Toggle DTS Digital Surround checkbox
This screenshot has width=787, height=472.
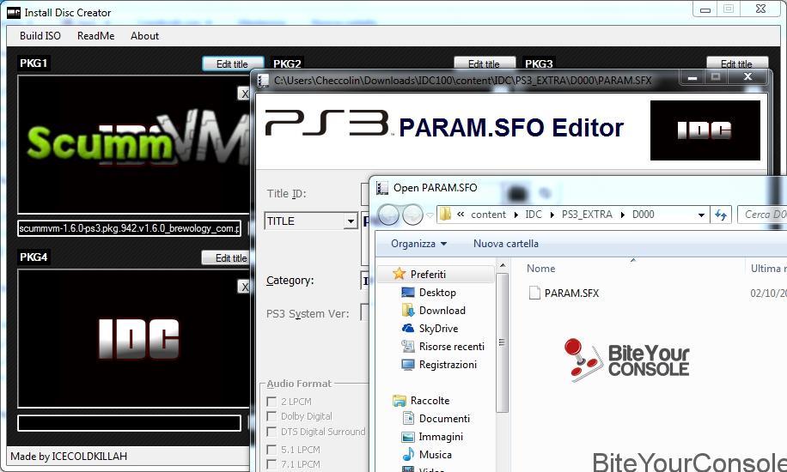pyautogui.click(x=271, y=432)
